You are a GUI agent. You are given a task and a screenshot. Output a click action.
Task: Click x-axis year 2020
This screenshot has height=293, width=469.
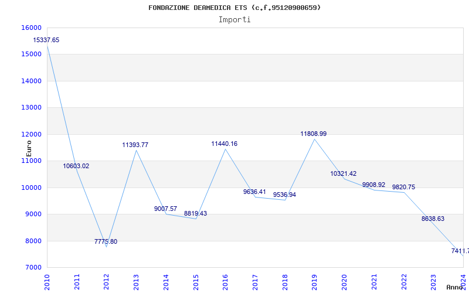click(344, 282)
